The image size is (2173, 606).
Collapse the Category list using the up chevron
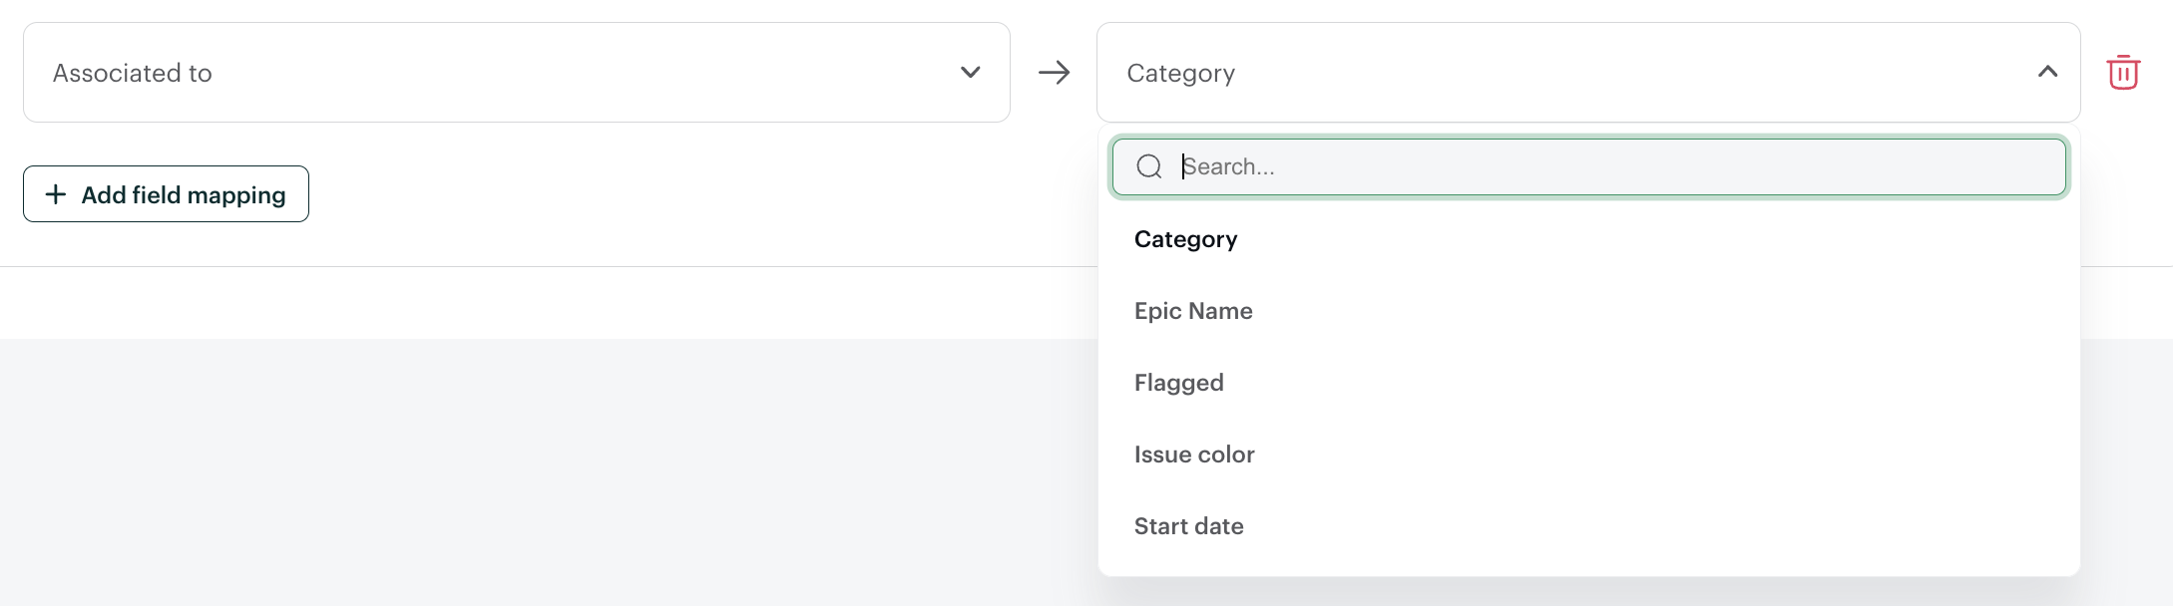point(2047,72)
